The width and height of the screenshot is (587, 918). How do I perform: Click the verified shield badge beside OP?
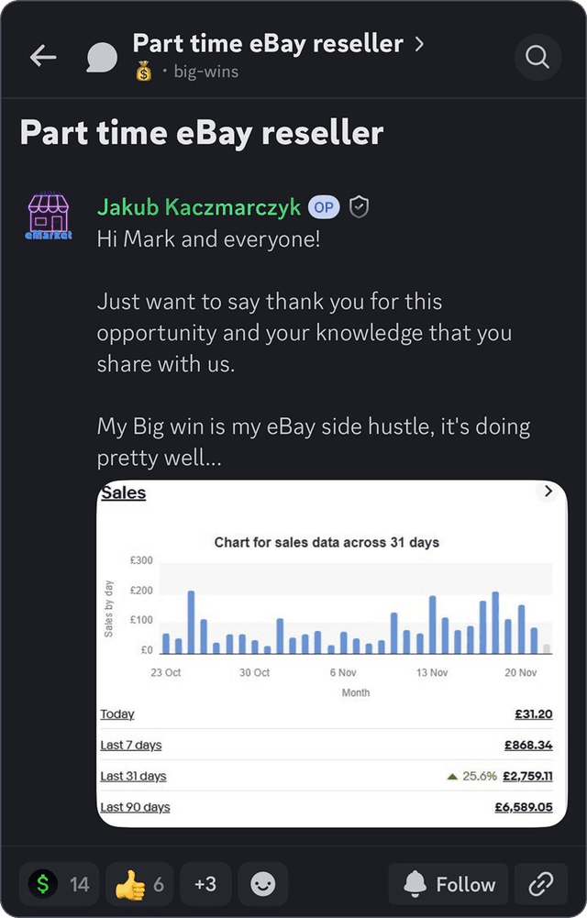click(x=358, y=207)
